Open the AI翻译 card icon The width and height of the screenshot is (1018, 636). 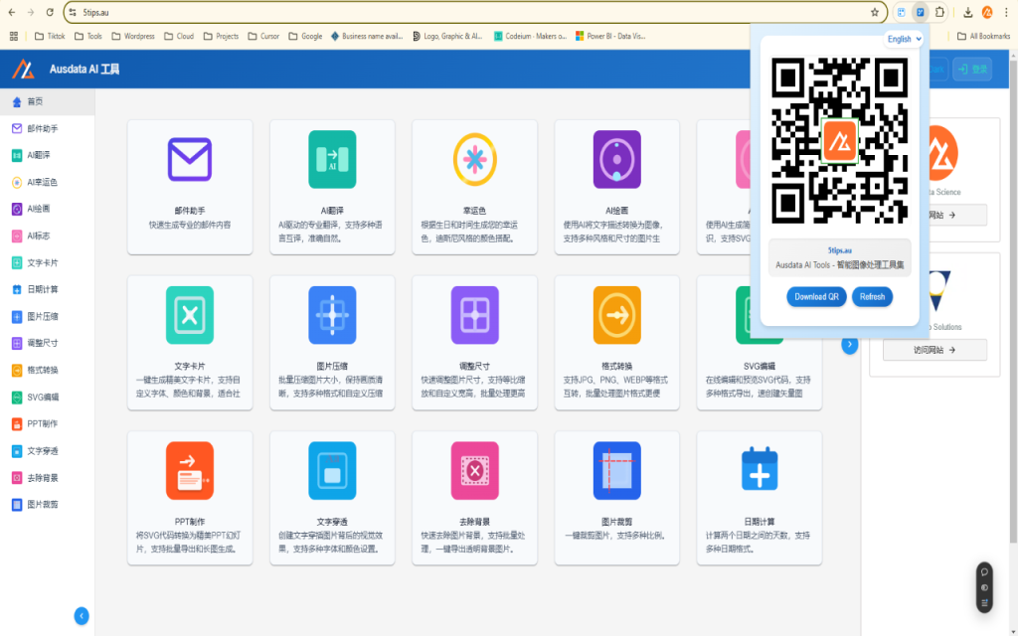(332, 159)
